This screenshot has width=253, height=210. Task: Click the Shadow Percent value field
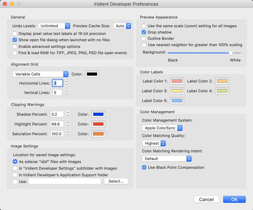click(57, 114)
